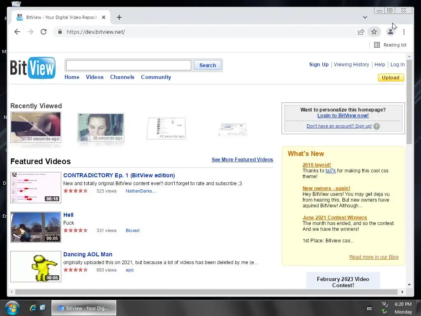The image size is (421, 316).
Task: Click the horizontal scrollbar right arrow
Action: pyautogui.click(x=402, y=292)
